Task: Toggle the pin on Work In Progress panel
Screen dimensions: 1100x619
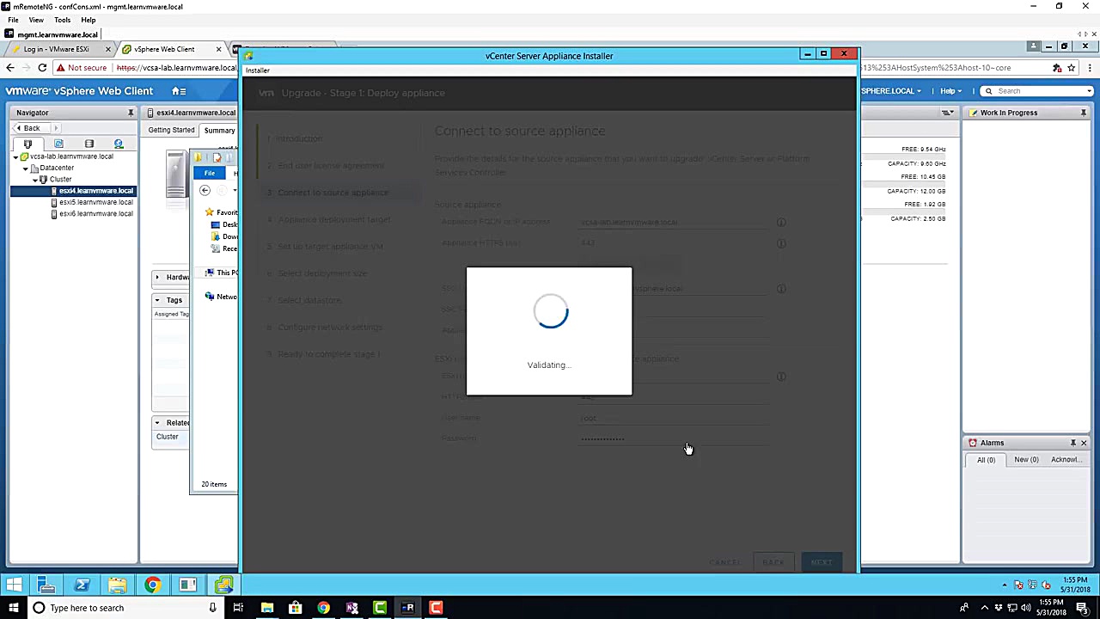Action: 1084,113
